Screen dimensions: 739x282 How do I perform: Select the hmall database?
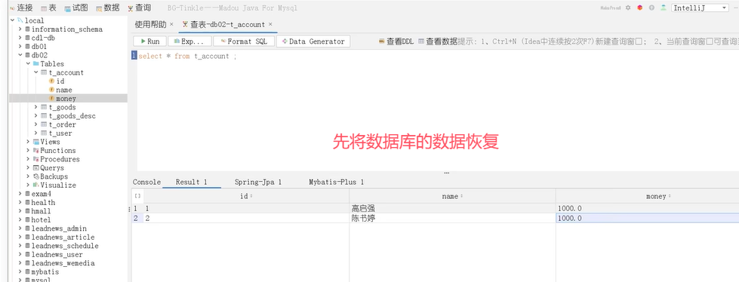point(41,211)
